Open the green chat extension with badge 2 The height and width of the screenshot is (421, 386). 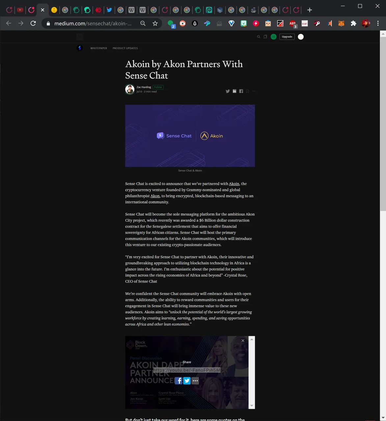click(171, 24)
